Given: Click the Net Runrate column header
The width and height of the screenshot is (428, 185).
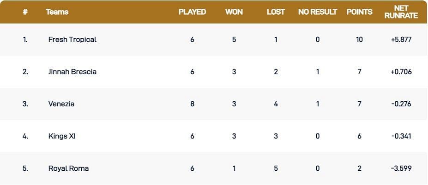Looking at the screenshot, I should click(x=401, y=12).
